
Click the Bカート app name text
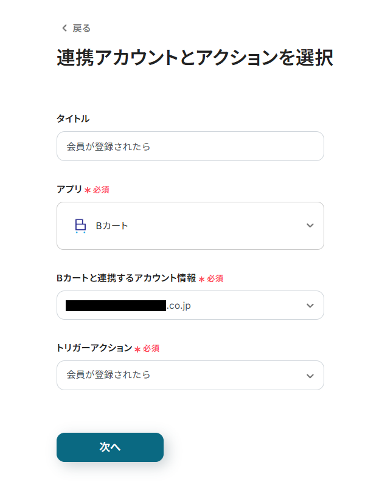(x=112, y=226)
